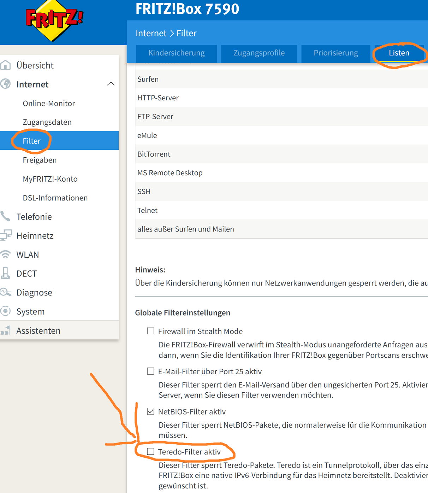Click the house icon beside Übersicht

[x=5, y=65]
